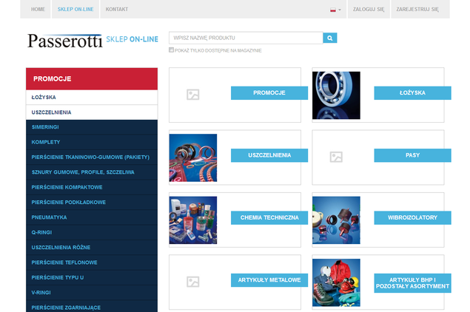Click the Uszczelnienia seals product image
The image size is (470, 312).
click(193, 157)
